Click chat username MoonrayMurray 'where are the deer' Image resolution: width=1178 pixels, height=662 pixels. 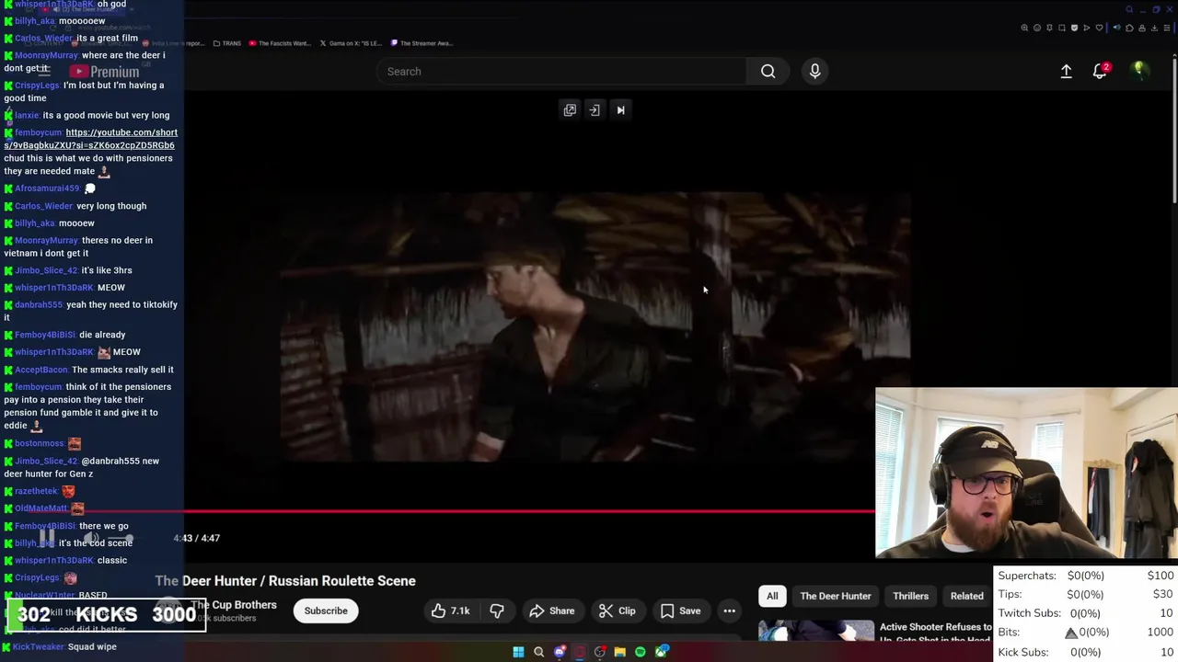[46, 55]
